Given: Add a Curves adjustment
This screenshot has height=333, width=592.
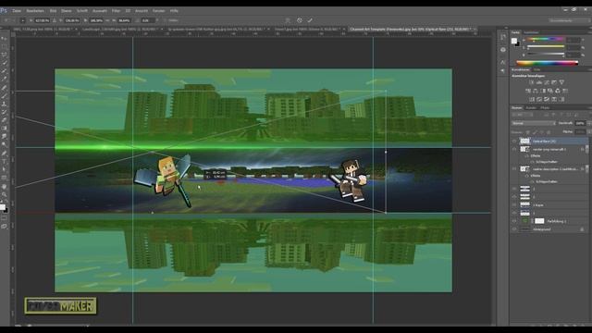Looking at the screenshot, I should [x=547, y=82].
